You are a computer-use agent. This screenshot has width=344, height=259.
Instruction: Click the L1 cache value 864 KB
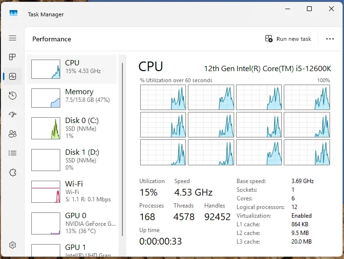pos(300,224)
